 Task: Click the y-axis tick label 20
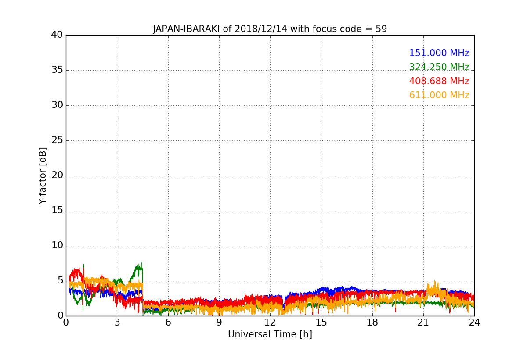tap(57, 175)
